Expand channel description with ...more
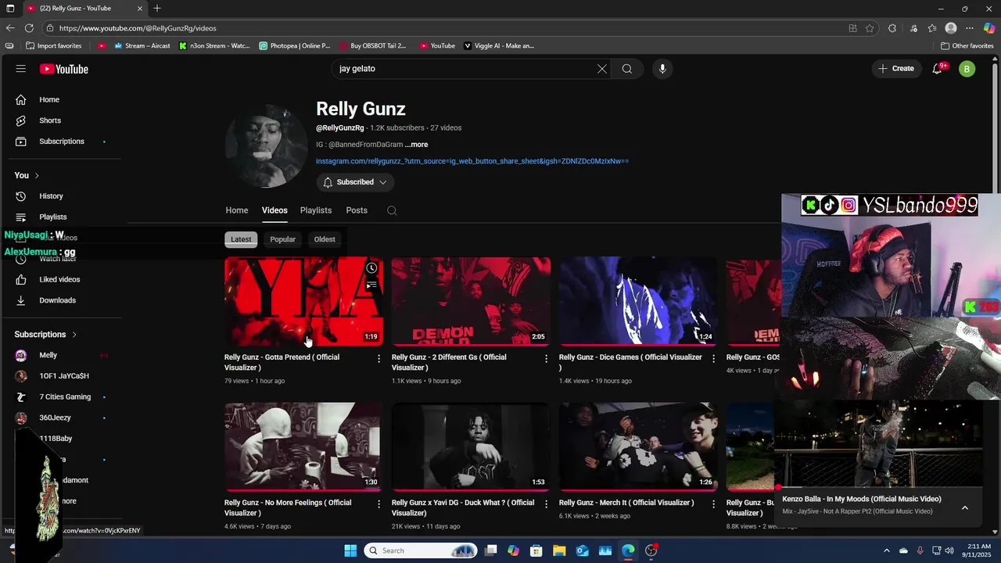The width and height of the screenshot is (1001, 563). click(416, 145)
